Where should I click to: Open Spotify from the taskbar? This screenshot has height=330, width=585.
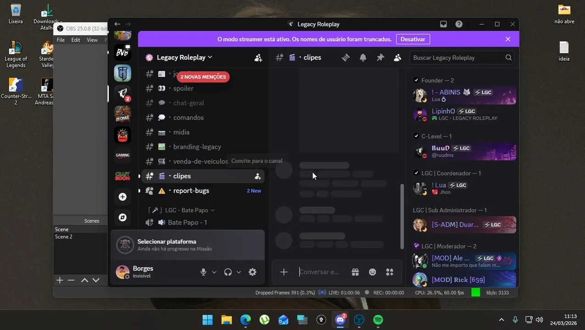click(378, 319)
